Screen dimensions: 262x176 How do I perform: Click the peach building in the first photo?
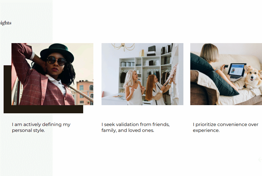pos(85,92)
